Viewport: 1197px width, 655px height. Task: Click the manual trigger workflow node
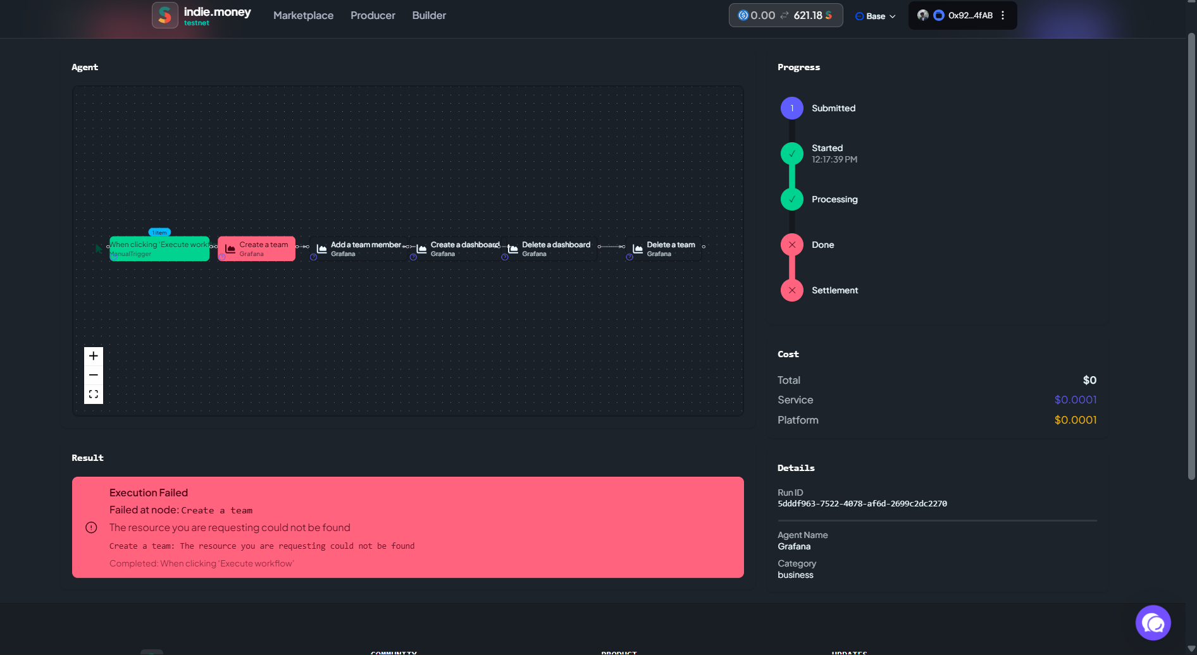[159, 248]
